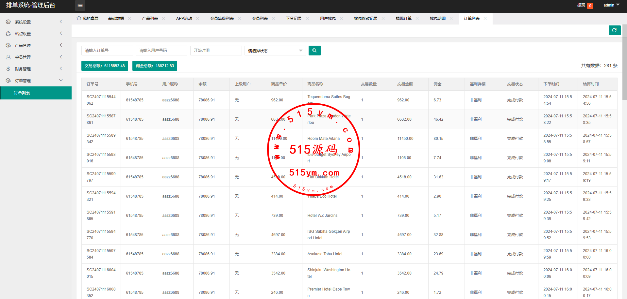This screenshot has width=627, height=299.
Task: Click the member management user icon
Action: [8, 57]
